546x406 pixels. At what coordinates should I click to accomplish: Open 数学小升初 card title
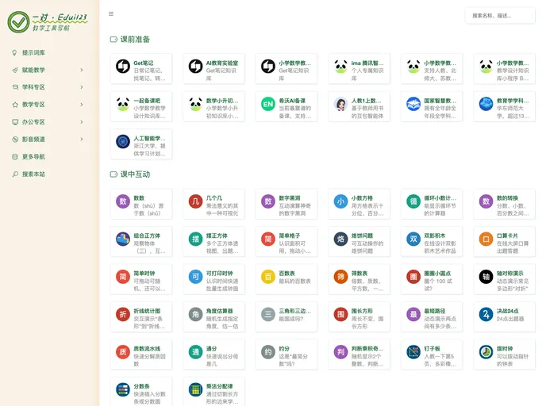pos(222,101)
